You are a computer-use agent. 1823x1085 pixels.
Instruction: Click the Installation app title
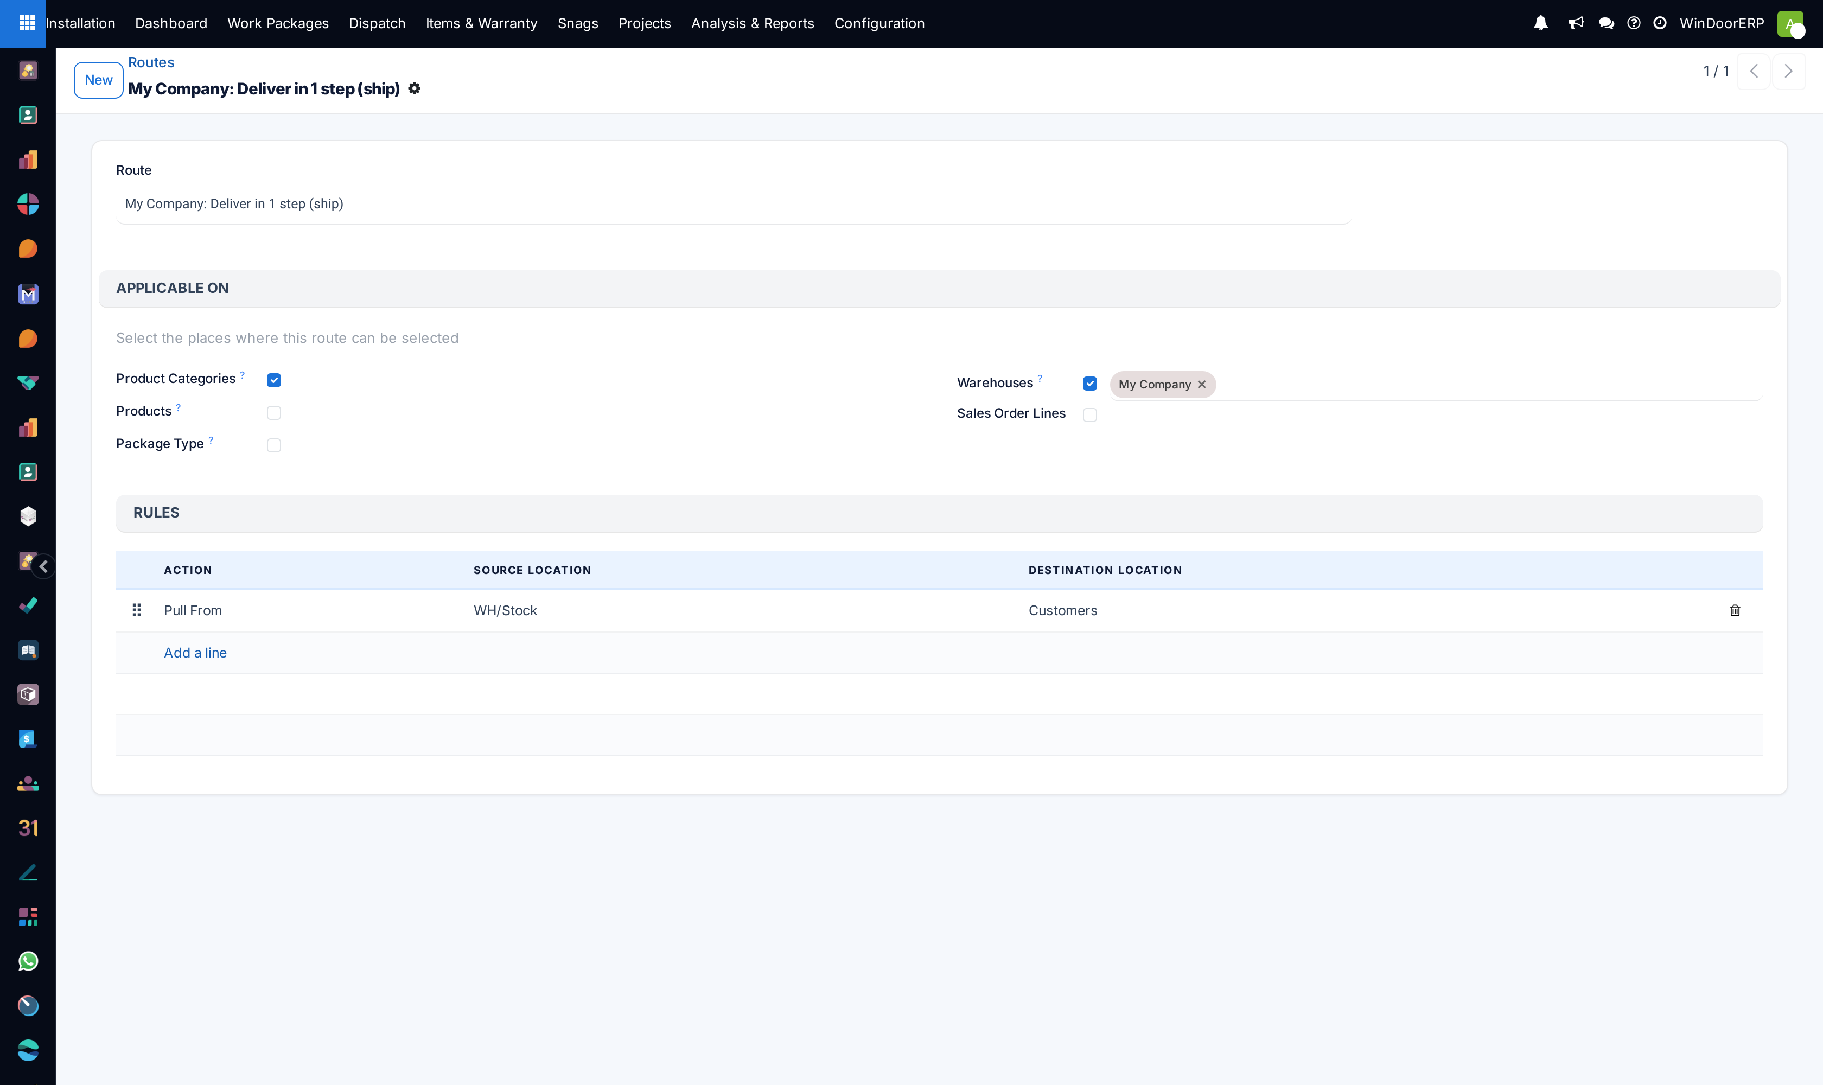coord(80,23)
